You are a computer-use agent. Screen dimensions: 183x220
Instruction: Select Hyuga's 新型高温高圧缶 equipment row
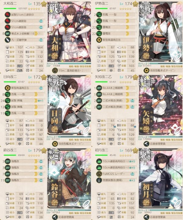[x=24, y=88]
